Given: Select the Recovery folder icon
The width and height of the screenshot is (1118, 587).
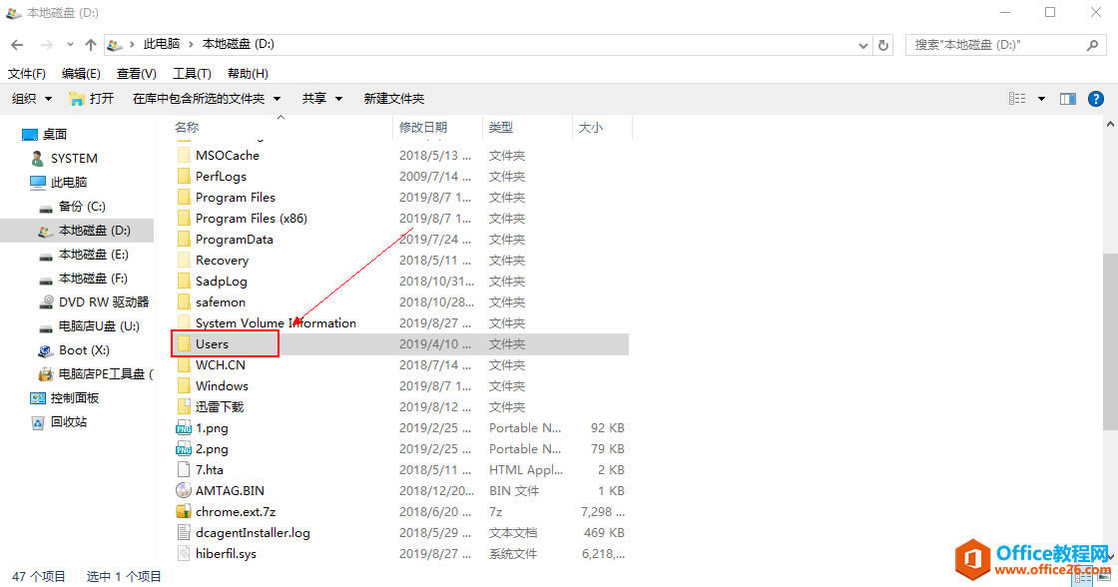Looking at the screenshot, I should 184,261.
